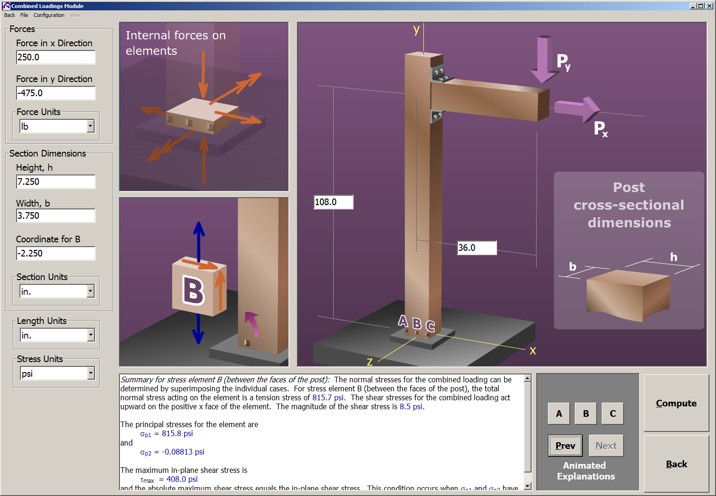Viewport: 716px width, 496px height.
Task: Open the Configuration menu
Action: [49, 15]
